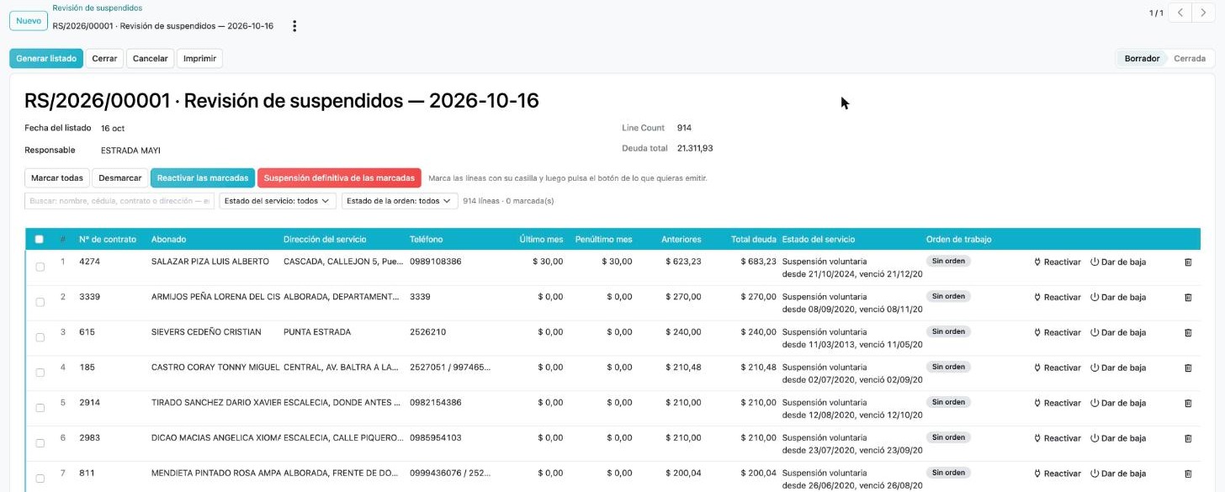Click the Imprimir button
This screenshot has height=492, width=1225.
199,59
